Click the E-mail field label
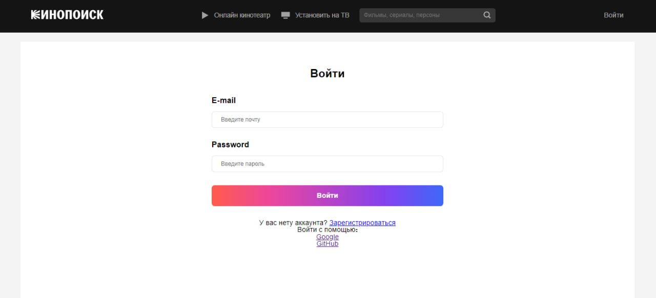This screenshot has width=656, height=298. 223,100
